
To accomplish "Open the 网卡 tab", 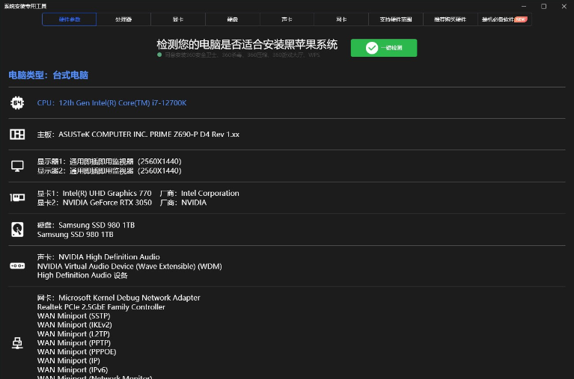I will (341, 19).
